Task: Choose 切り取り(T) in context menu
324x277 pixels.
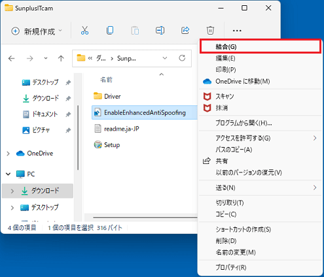Action: [x=261, y=203]
